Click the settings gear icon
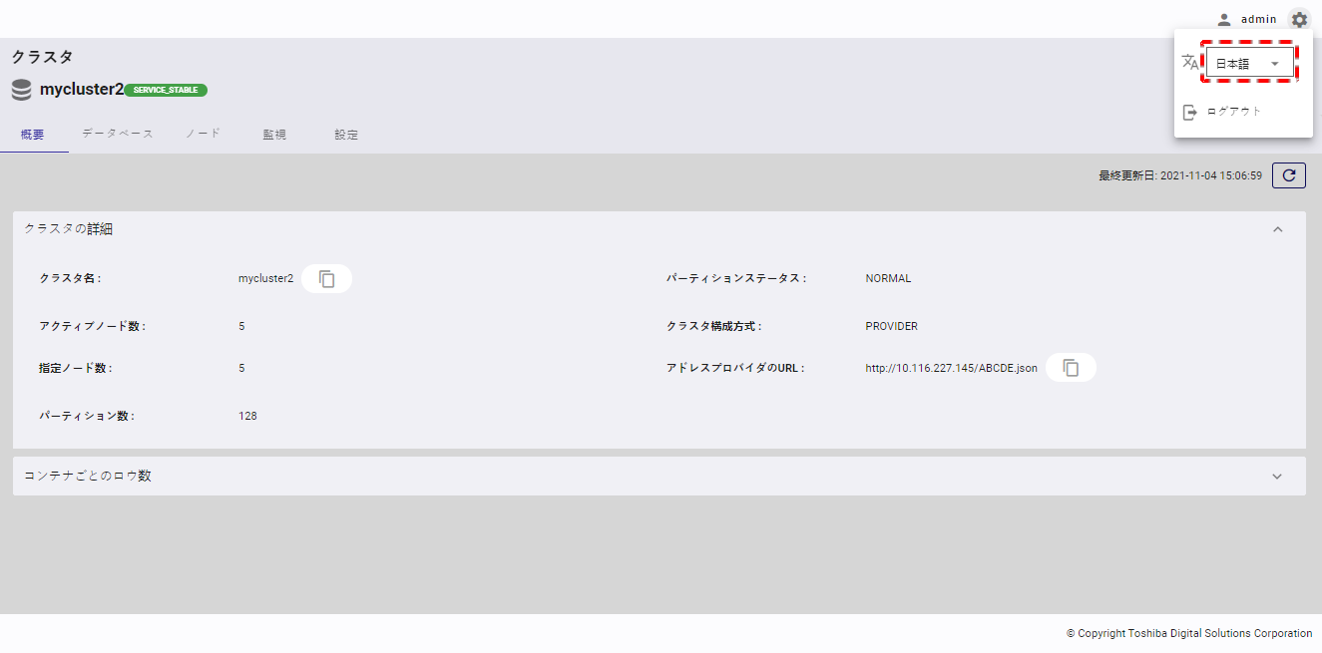The image size is (1322, 653). (x=1298, y=19)
